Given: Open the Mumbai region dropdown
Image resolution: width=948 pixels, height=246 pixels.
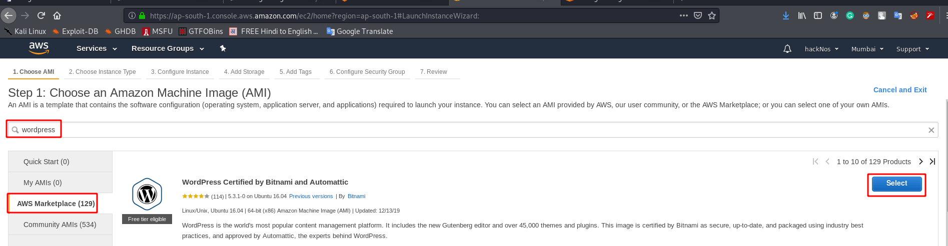Looking at the screenshot, I should click(867, 49).
